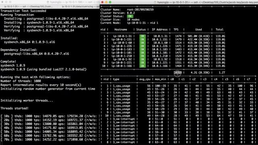Viewport: 258px width, 145px height.
Task: Click the home proxy icon in left window title
Action: 48,2
